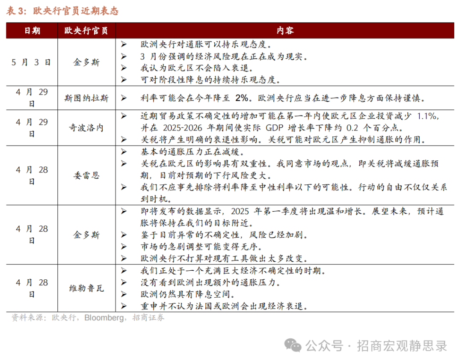
Task: Click the line 近期贸易政策不确定性的增加
Action: tap(290, 116)
